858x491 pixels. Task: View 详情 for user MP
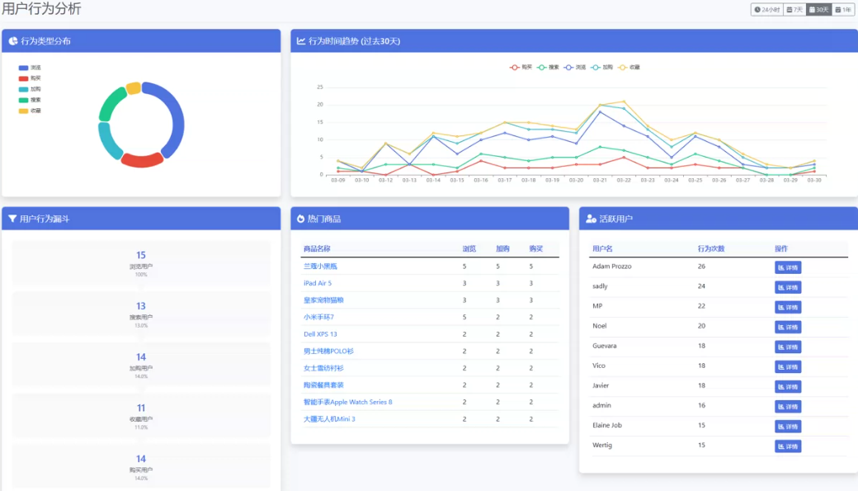788,307
